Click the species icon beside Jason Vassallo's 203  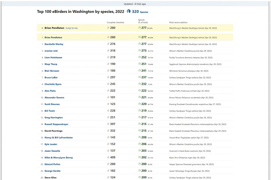(139, 151)
